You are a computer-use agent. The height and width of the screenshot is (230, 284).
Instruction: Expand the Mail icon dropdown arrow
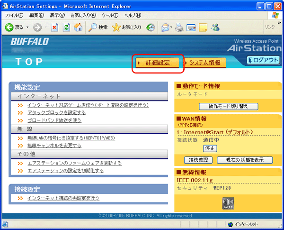(x=170, y=27)
